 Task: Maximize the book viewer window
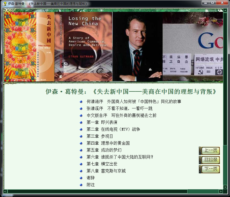(213, 3)
